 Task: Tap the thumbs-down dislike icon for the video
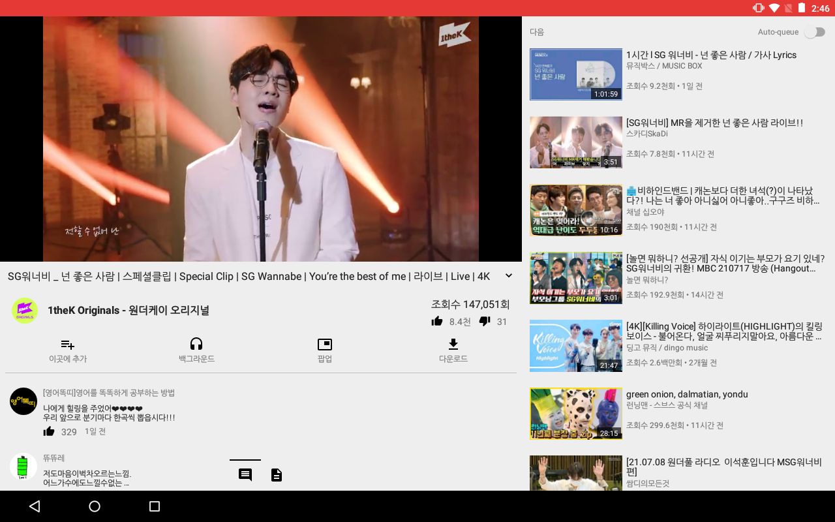tap(484, 321)
